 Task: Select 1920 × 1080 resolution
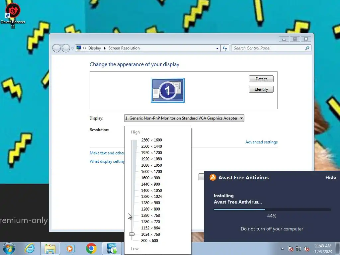pyautogui.click(x=151, y=159)
